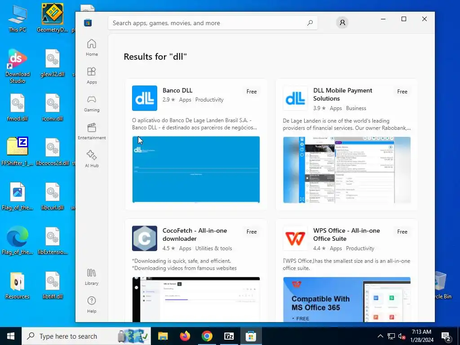Screen dimensions: 460x345
Task: Open the notification center icon
Action: tap(446, 336)
